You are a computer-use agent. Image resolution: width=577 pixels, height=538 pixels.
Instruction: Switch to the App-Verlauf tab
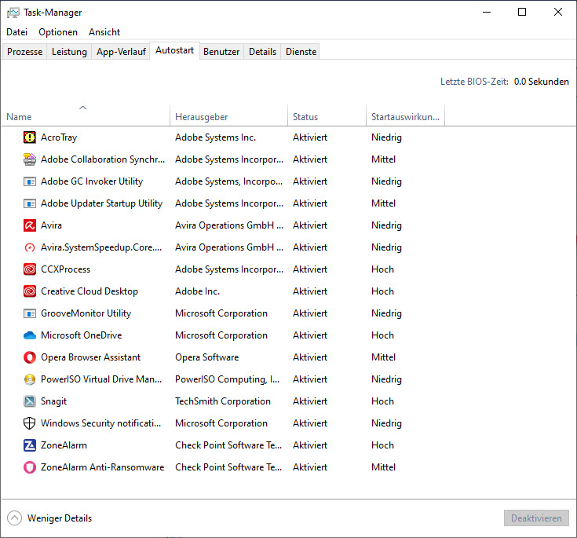coord(121,52)
